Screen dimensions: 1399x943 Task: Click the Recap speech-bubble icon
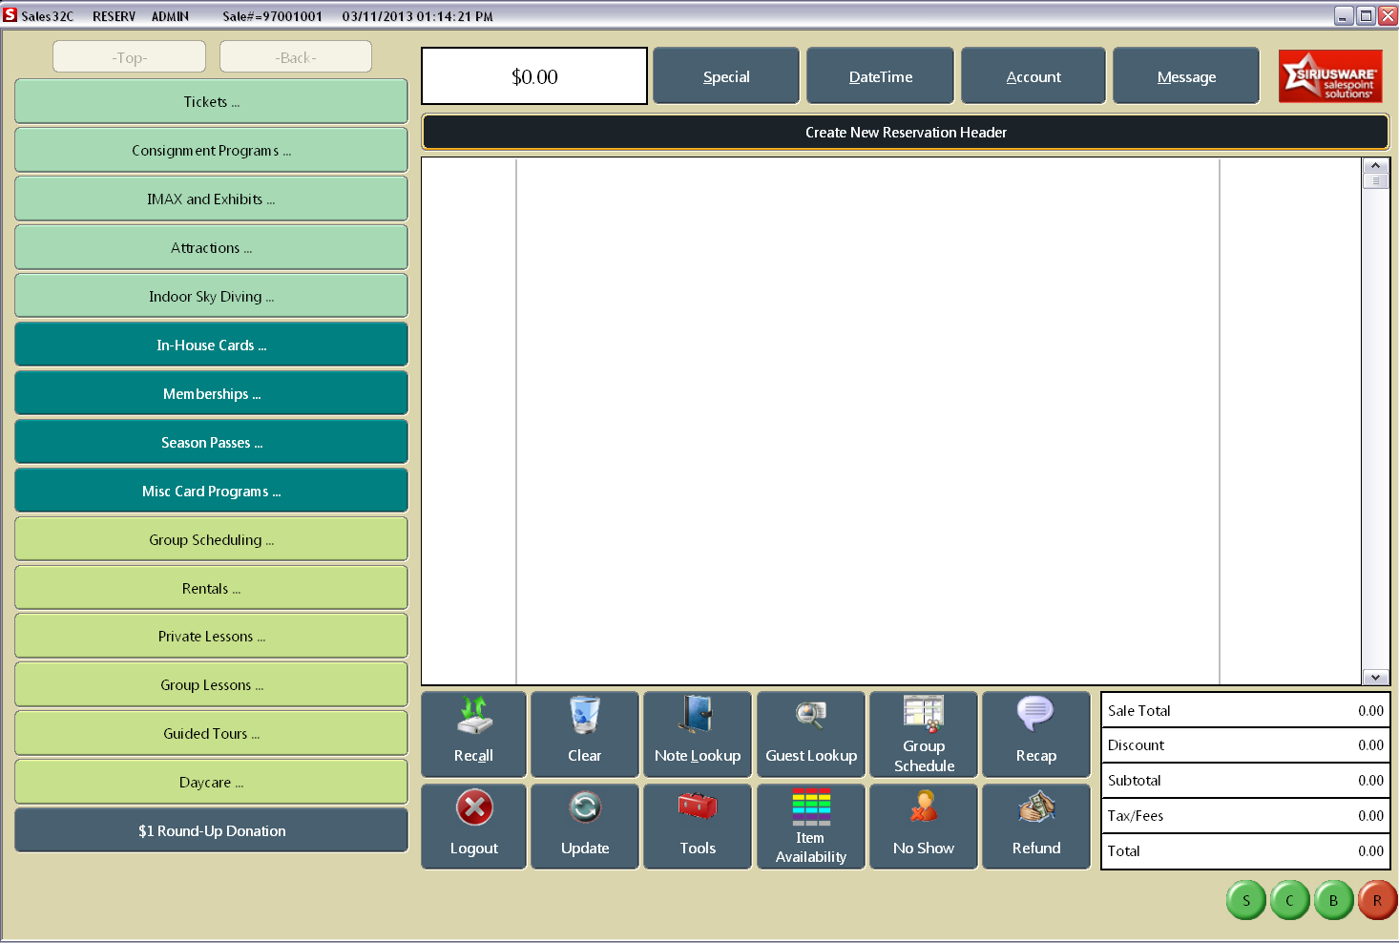(1035, 733)
